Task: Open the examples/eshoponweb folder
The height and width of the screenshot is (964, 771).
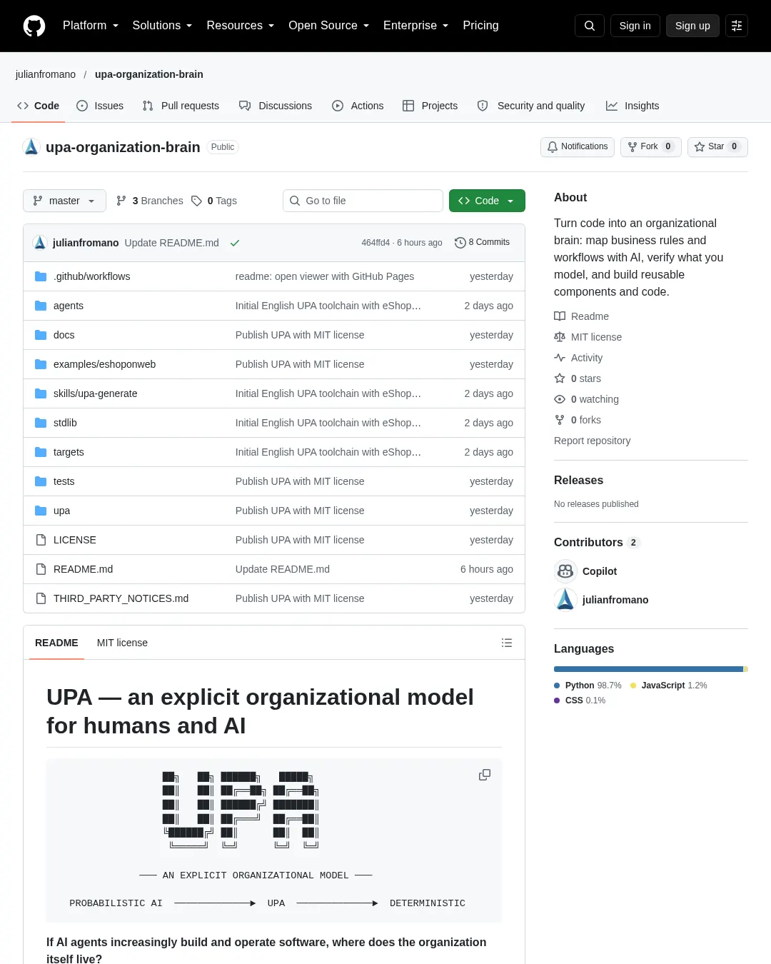Action: coord(104,364)
